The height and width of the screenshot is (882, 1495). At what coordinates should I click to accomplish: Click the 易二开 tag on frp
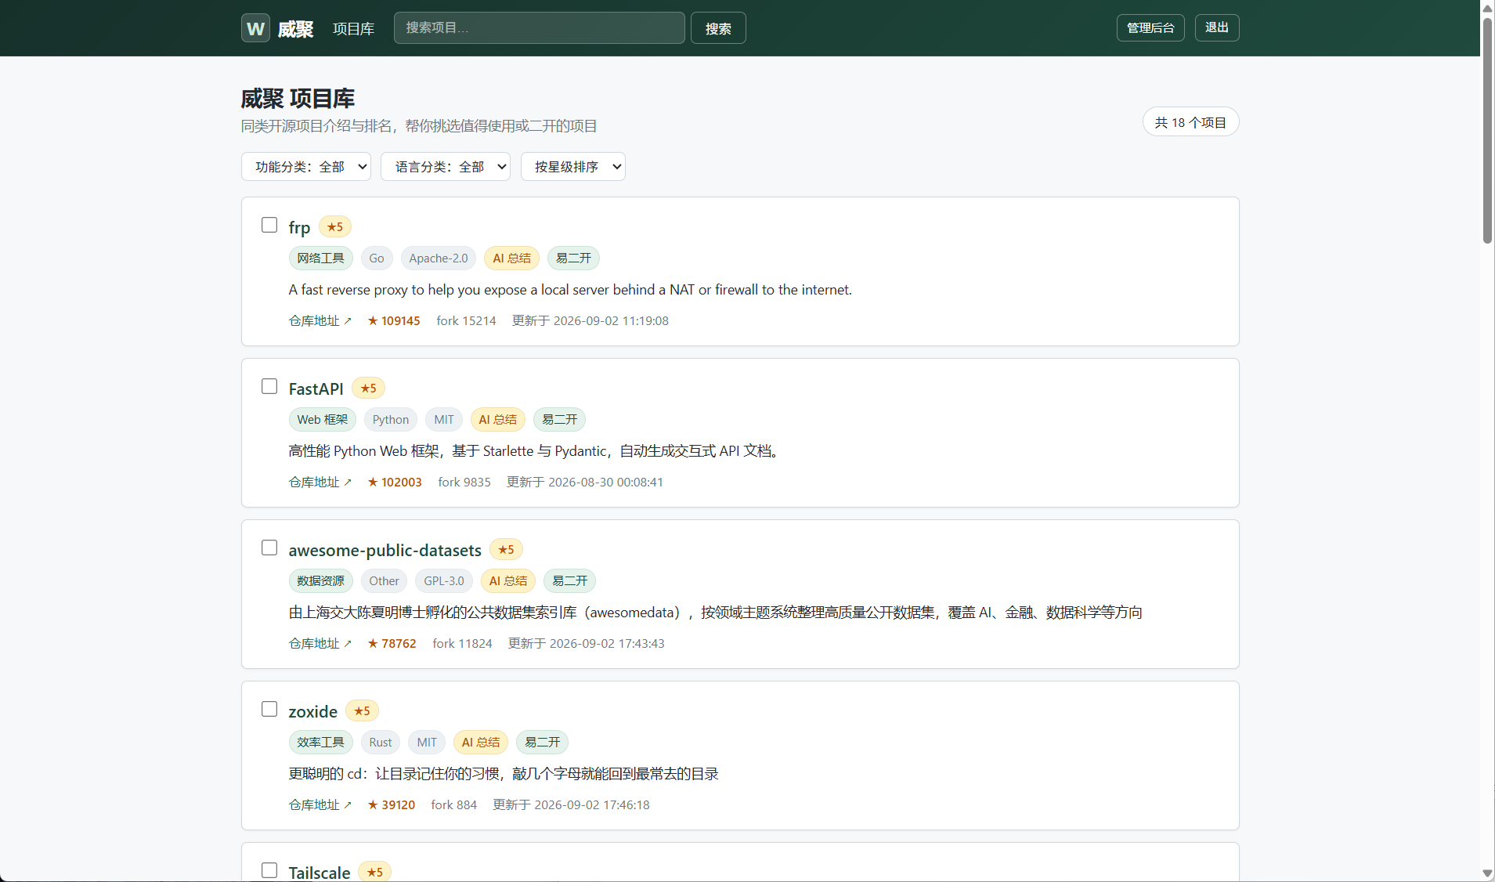[x=573, y=258]
